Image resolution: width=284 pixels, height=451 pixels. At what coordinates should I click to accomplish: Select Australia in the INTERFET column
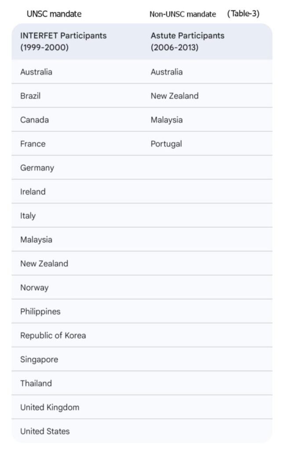tap(36, 72)
